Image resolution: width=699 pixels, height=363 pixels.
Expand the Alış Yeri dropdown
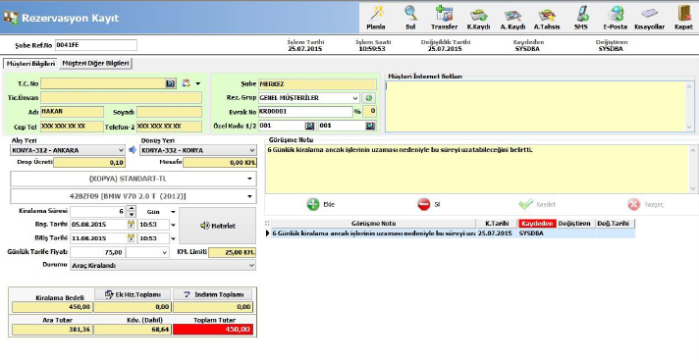121,150
